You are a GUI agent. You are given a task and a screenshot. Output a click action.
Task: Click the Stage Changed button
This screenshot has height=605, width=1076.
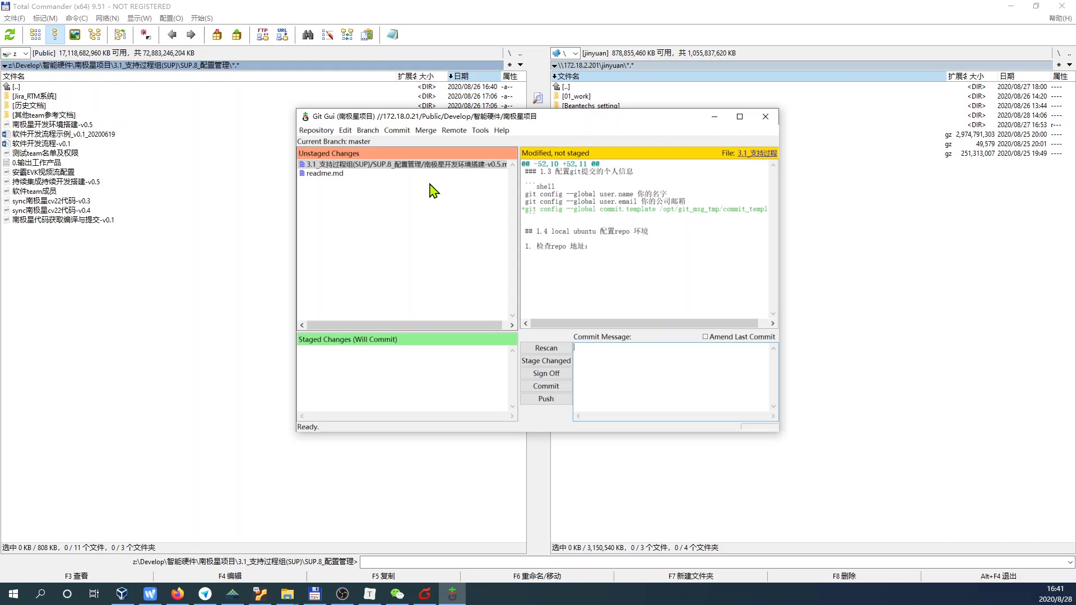[x=546, y=360]
